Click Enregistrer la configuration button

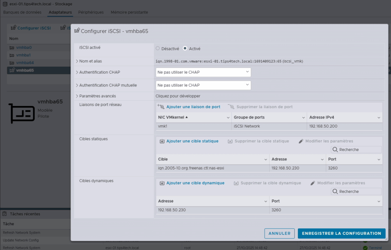tap(341, 233)
